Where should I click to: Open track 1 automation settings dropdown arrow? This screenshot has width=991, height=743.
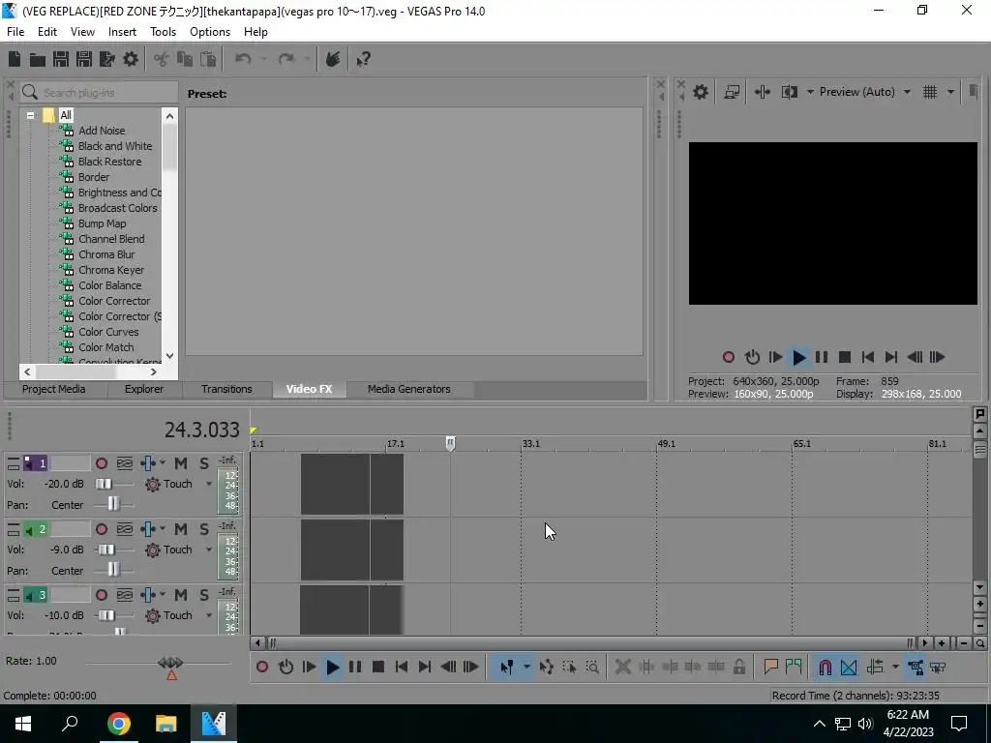(163, 463)
